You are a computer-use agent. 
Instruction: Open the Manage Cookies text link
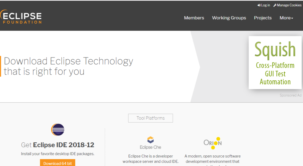click(x=289, y=5)
